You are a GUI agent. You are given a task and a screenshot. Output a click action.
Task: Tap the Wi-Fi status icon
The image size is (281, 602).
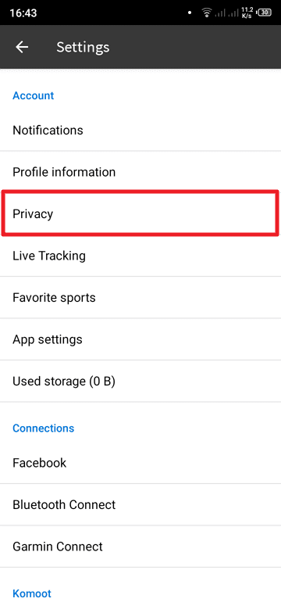(207, 13)
